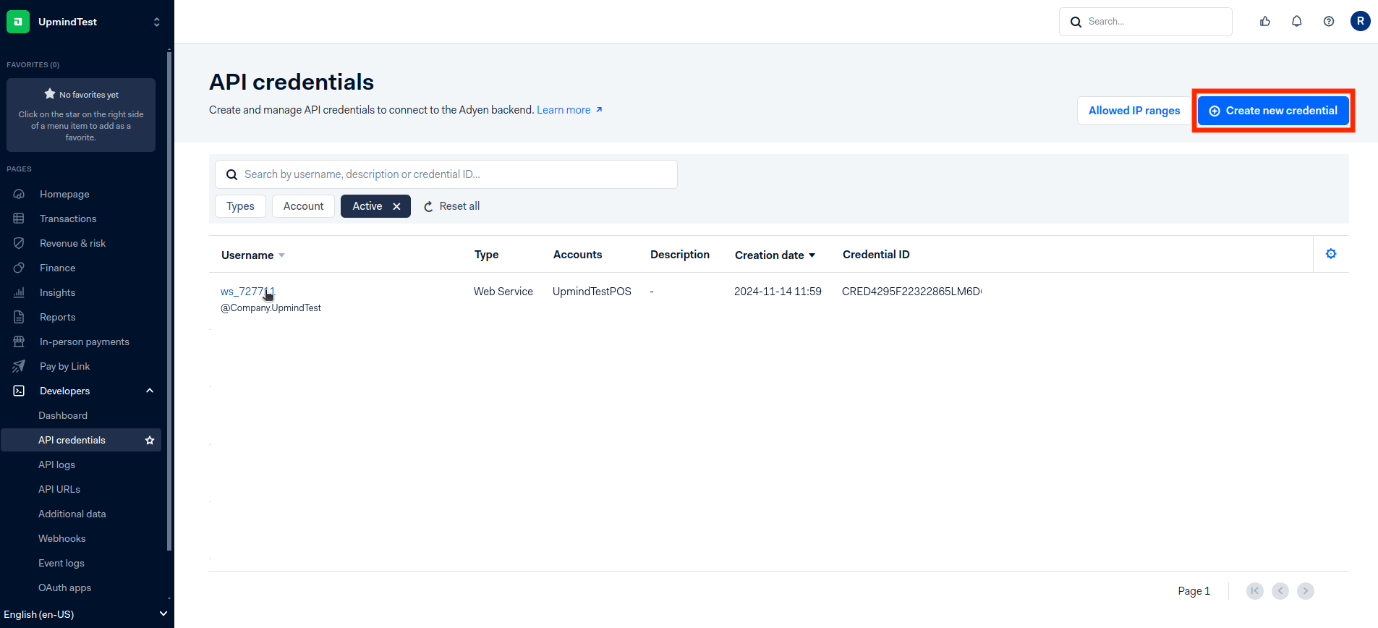Image resolution: width=1378 pixels, height=628 pixels.
Task: Open the notifications bell
Action: pos(1297,22)
